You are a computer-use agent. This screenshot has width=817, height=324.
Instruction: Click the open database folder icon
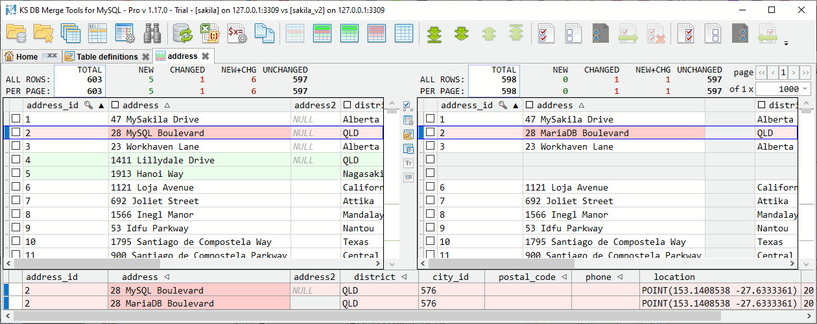[16, 33]
